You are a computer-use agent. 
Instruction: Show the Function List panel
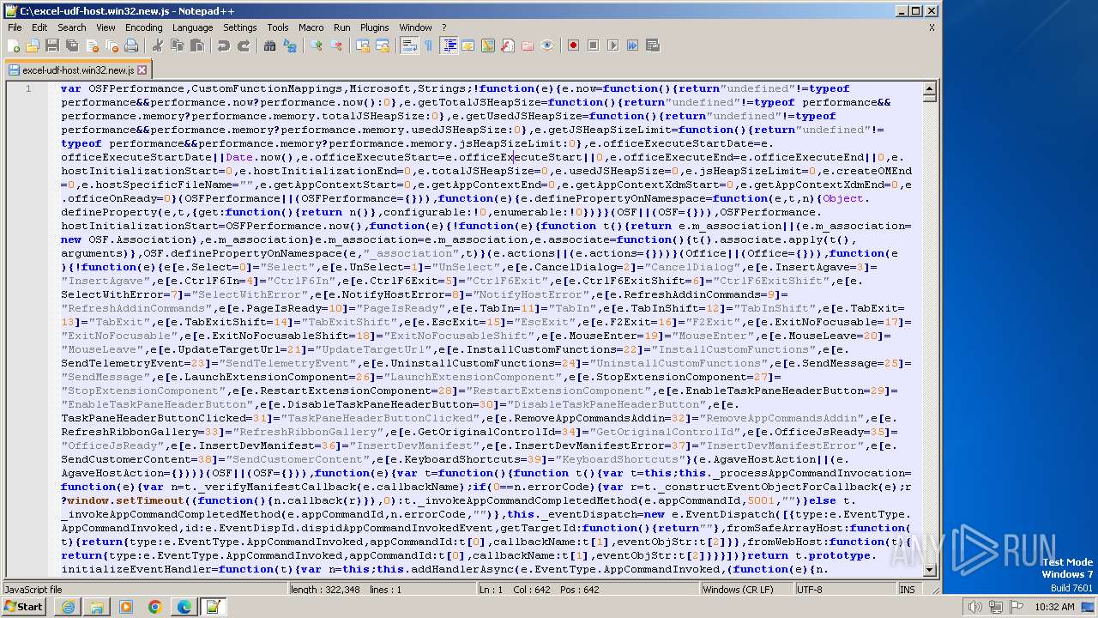(508, 45)
